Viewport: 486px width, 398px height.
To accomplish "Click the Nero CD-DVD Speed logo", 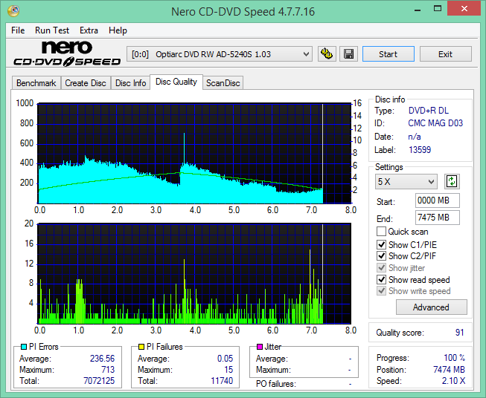I will tap(67, 53).
